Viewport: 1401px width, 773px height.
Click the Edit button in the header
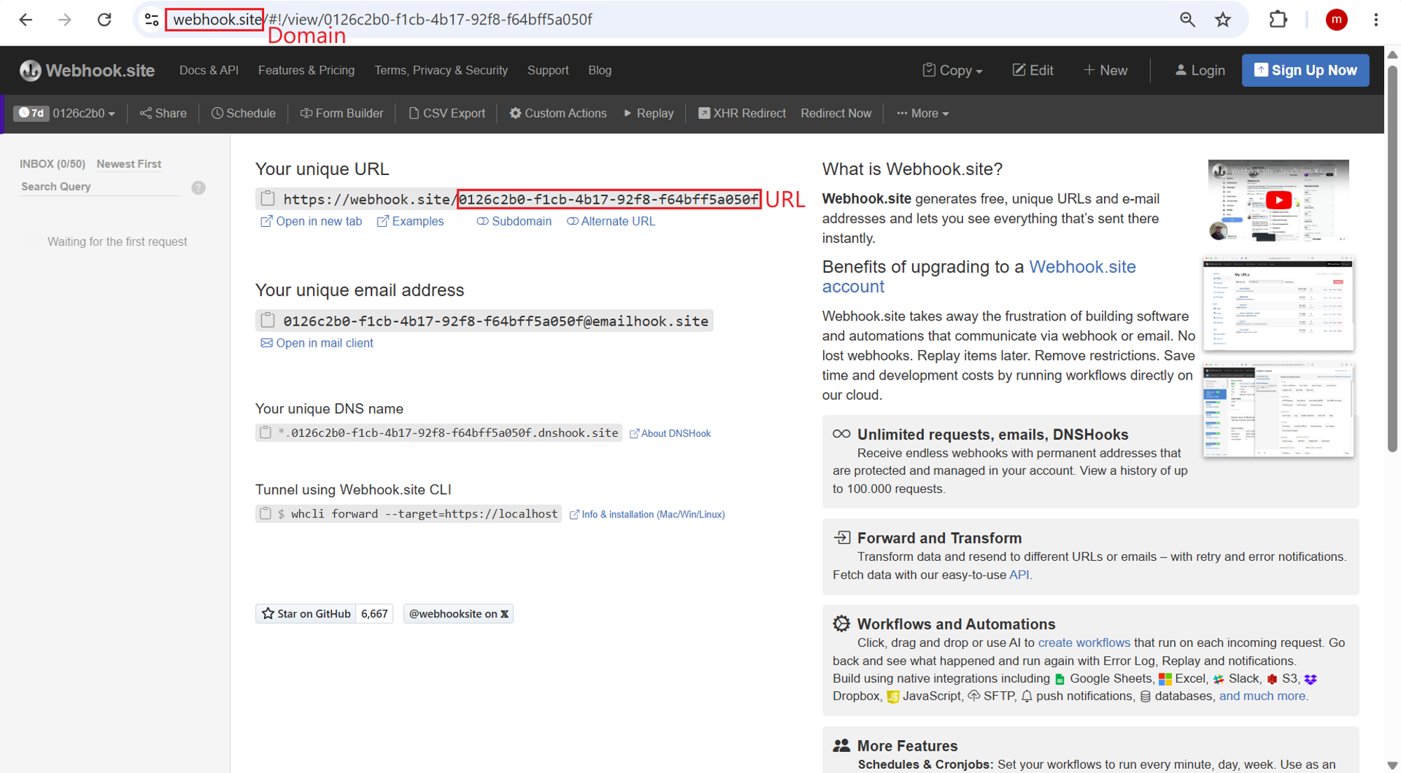pyautogui.click(x=1033, y=70)
